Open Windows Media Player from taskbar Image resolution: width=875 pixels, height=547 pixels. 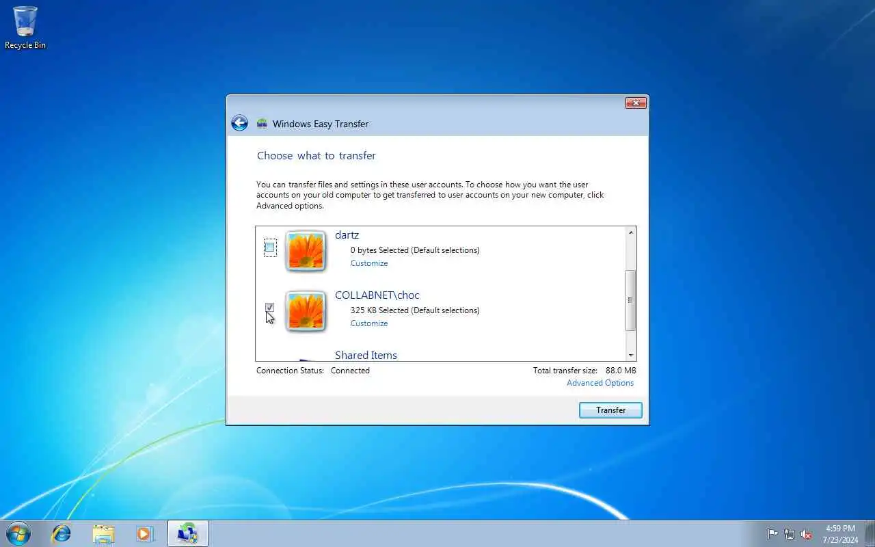click(x=144, y=533)
